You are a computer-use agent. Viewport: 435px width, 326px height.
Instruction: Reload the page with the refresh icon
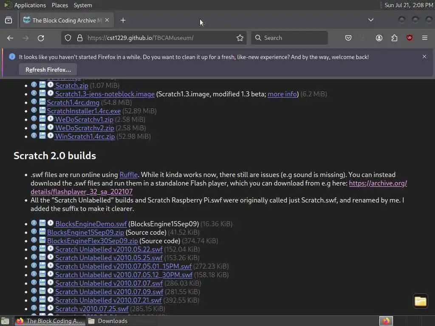(41, 38)
